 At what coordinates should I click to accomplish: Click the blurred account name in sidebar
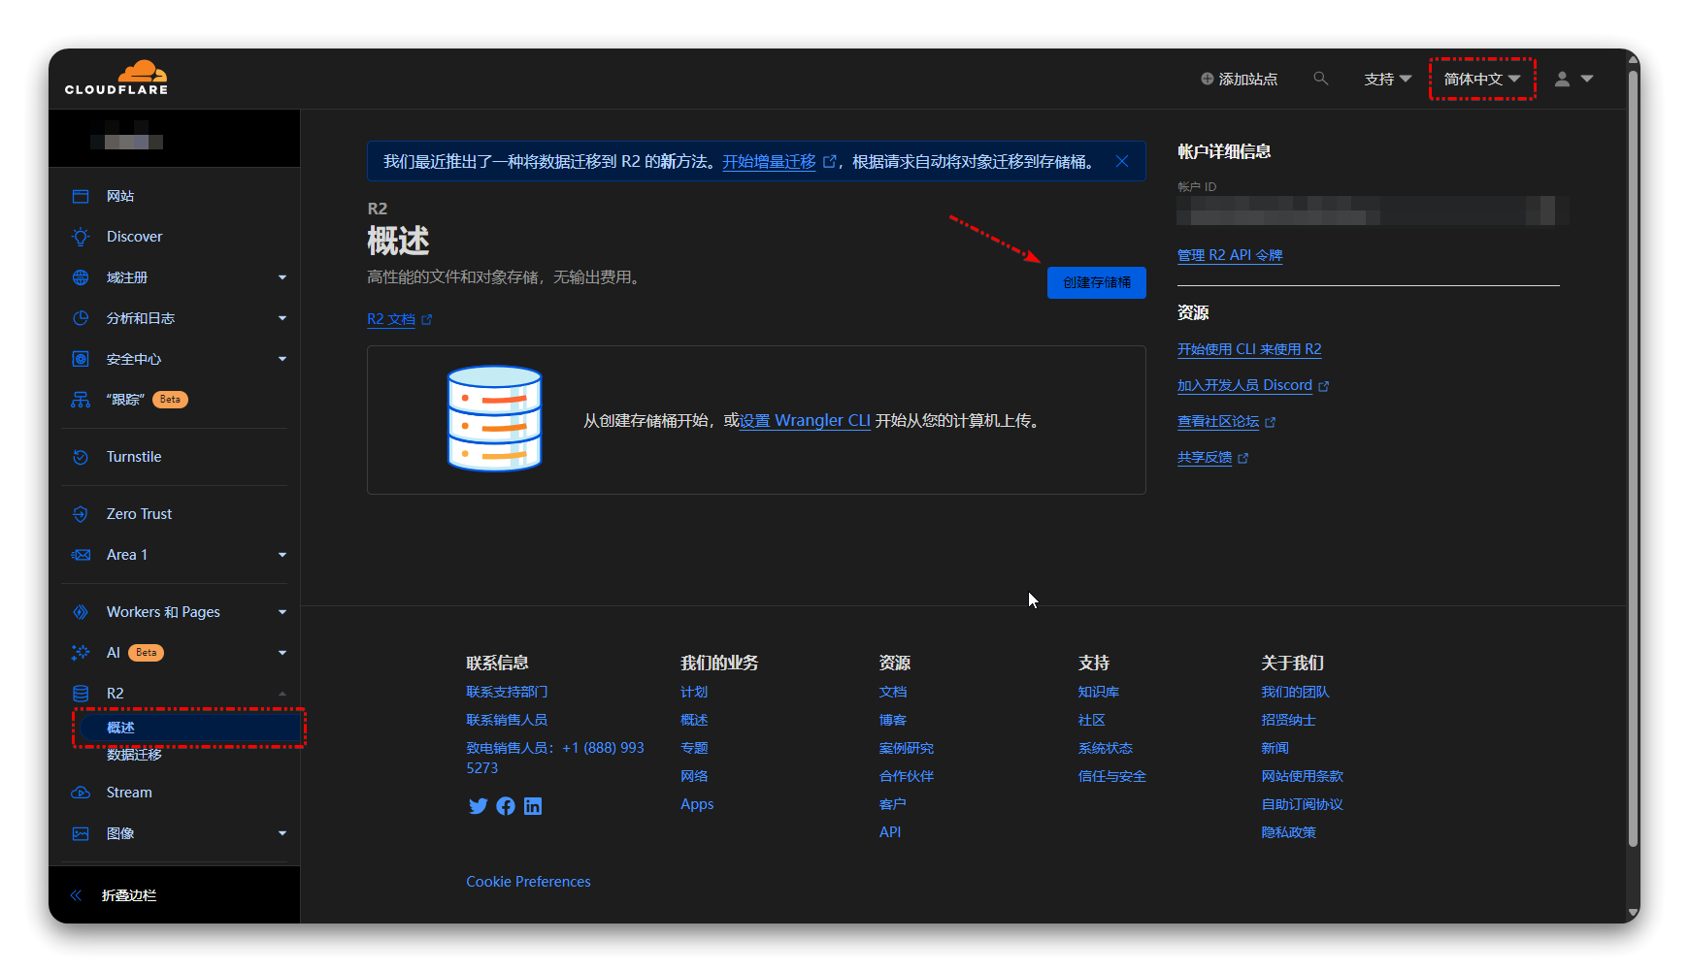click(x=127, y=136)
